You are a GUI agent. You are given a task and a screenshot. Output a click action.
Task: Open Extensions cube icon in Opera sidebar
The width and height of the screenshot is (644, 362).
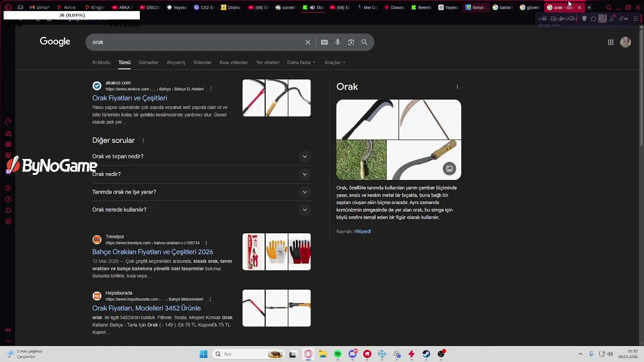(8, 210)
